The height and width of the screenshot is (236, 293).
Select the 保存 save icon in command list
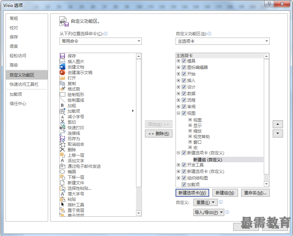pyautogui.click(x=63, y=56)
